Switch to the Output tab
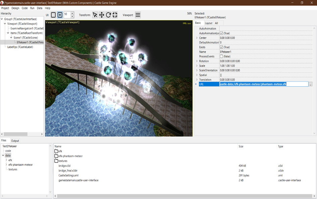317x199 pixels. (x=15, y=141)
